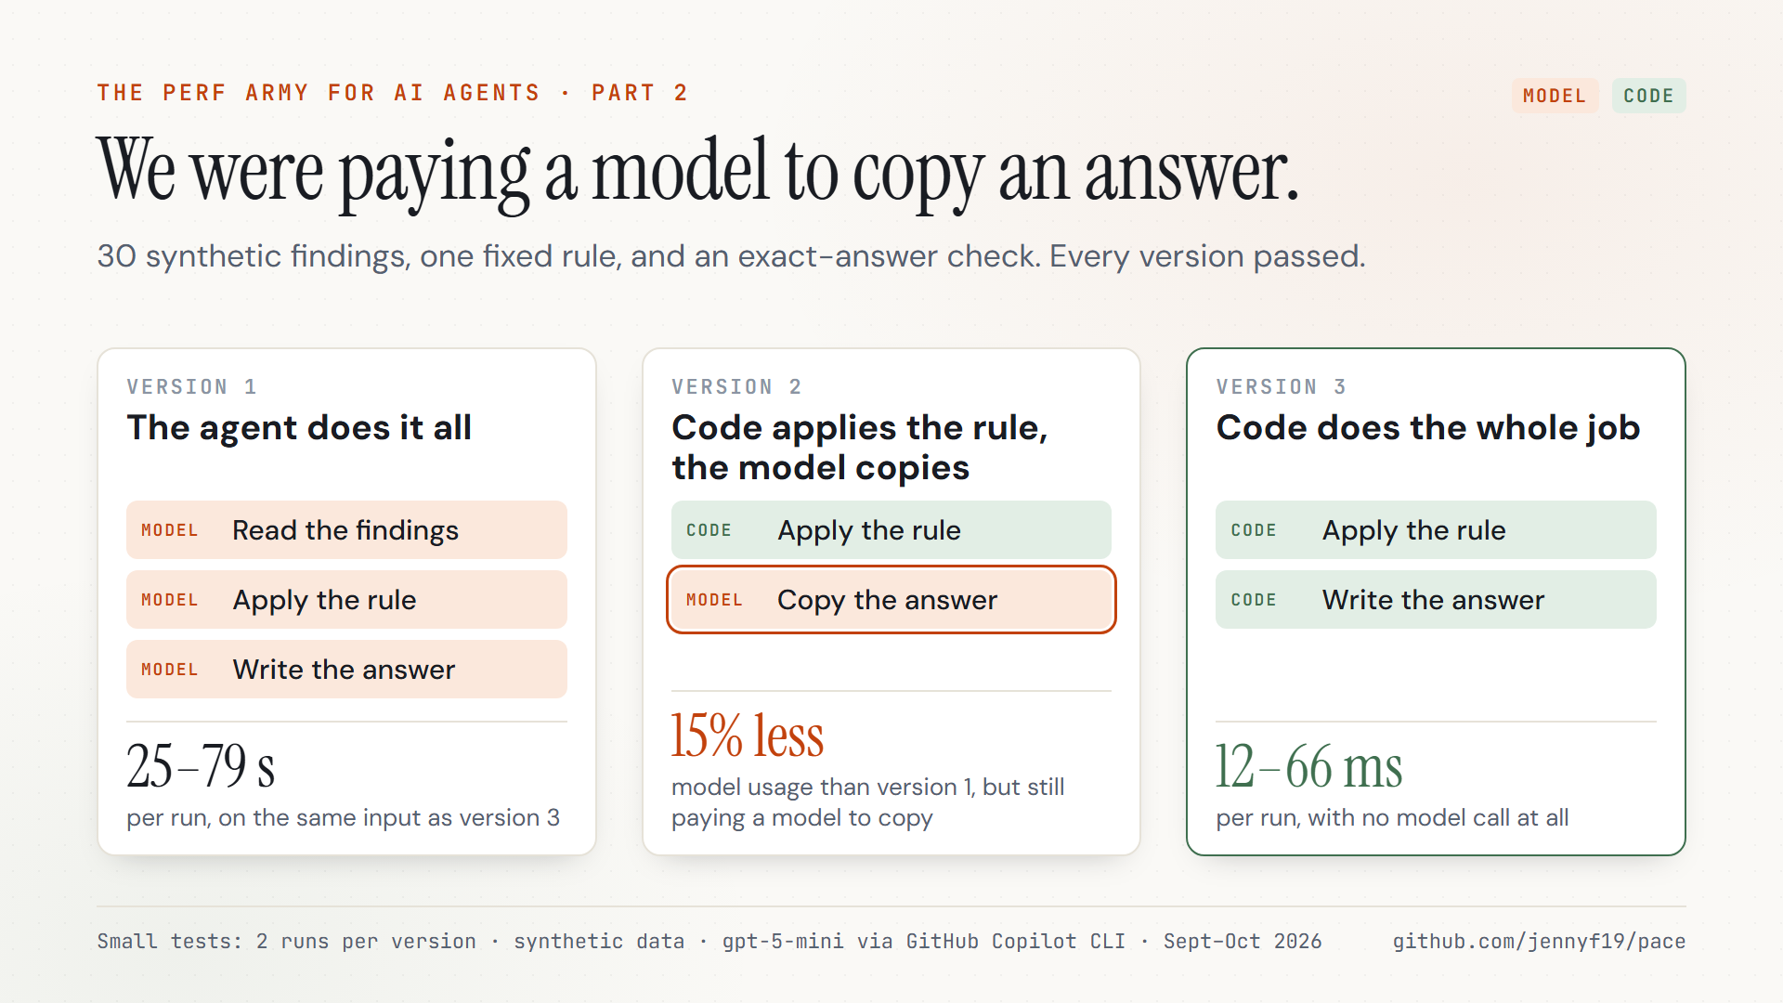Click the subtitle starting '30 synthetic findings'

[732, 256]
